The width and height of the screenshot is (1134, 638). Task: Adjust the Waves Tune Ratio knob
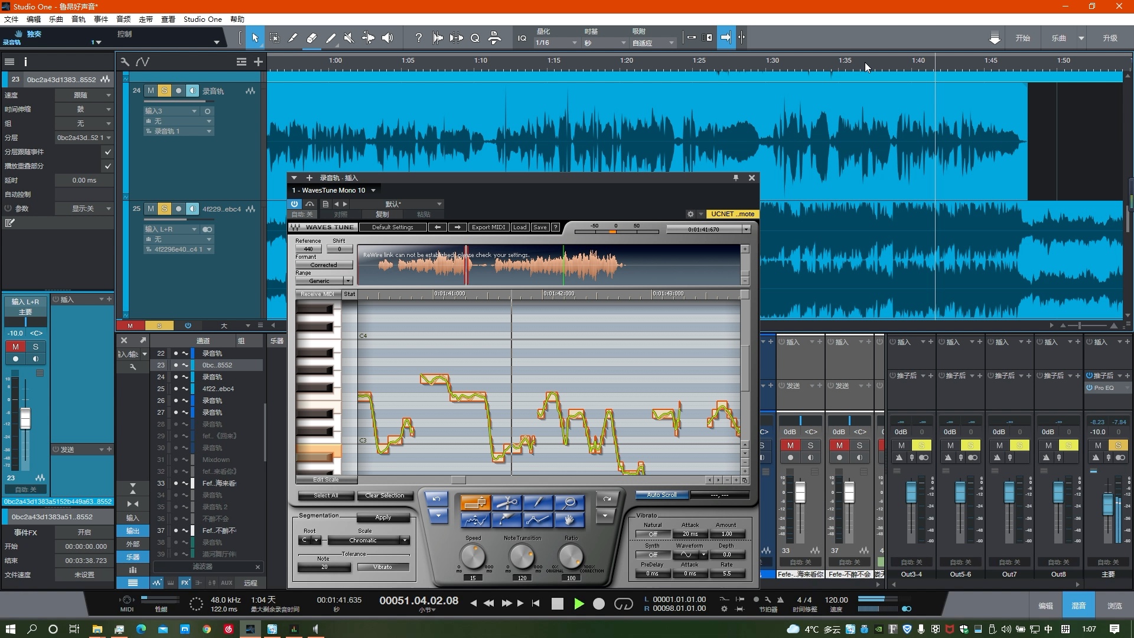pos(571,556)
